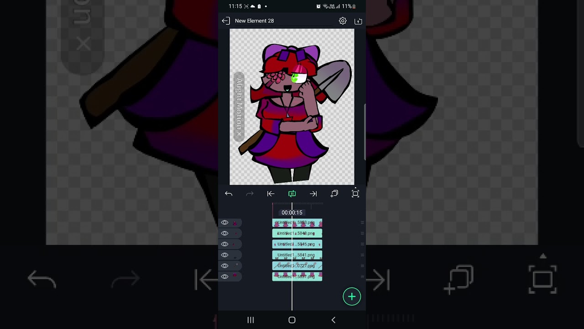Tap the green loop playback icon

coord(292,194)
